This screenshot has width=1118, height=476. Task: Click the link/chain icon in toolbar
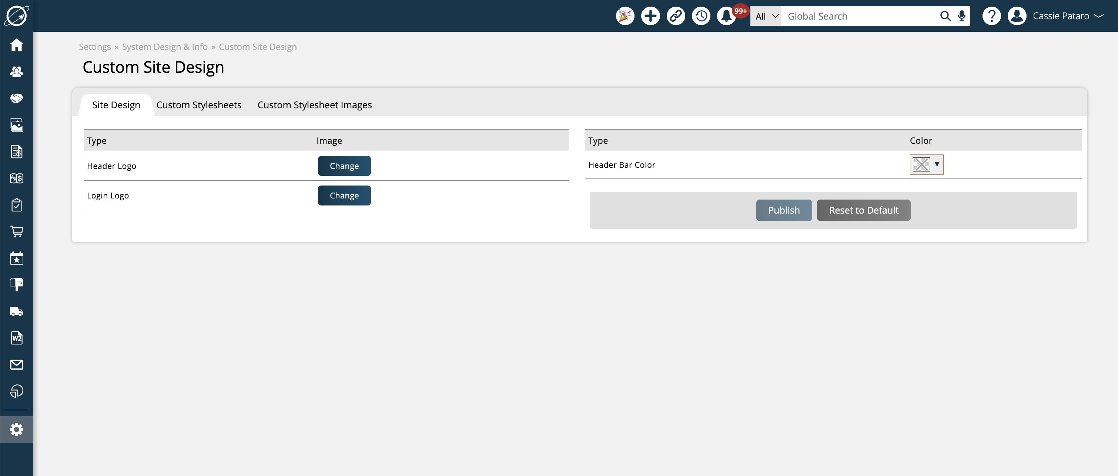coord(675,16)
